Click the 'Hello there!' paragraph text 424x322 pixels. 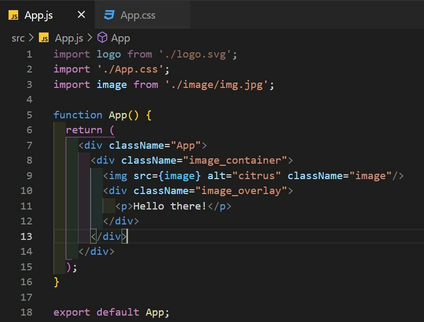tap(170, 206)
